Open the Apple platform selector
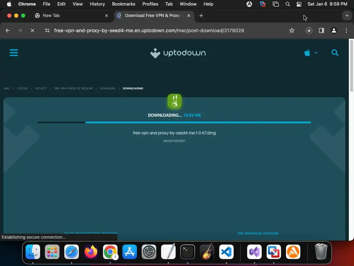This screenshot has width=354, height=266. [311, 53]
